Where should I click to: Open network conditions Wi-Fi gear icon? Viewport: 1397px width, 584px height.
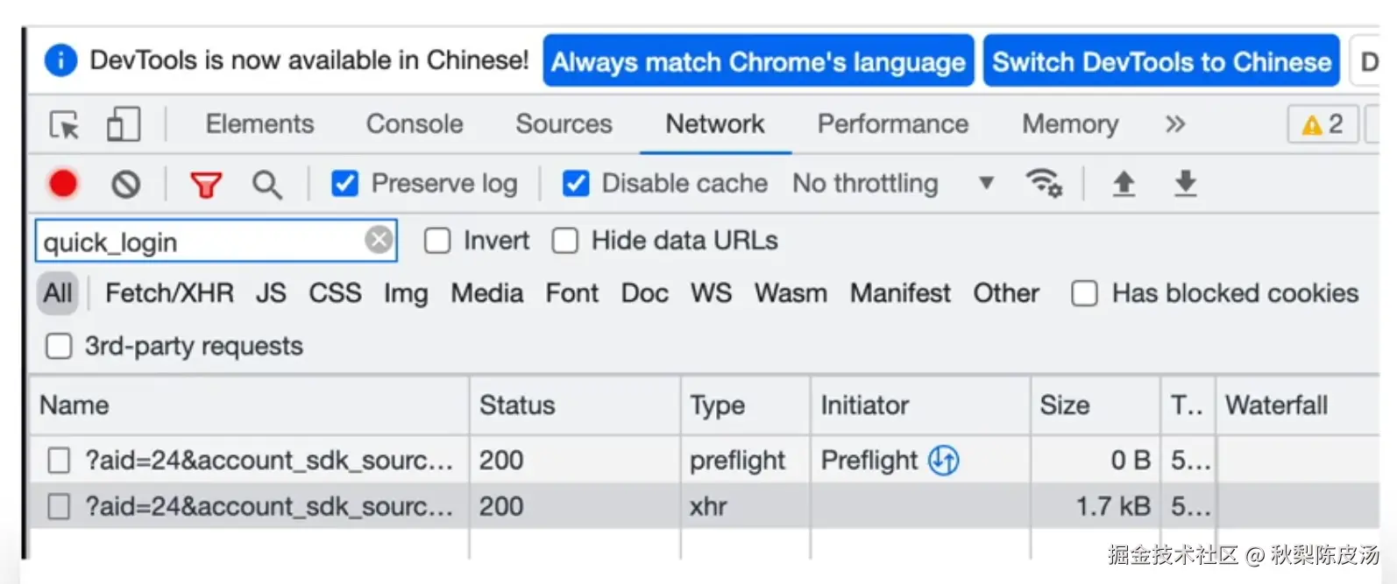1043,184
